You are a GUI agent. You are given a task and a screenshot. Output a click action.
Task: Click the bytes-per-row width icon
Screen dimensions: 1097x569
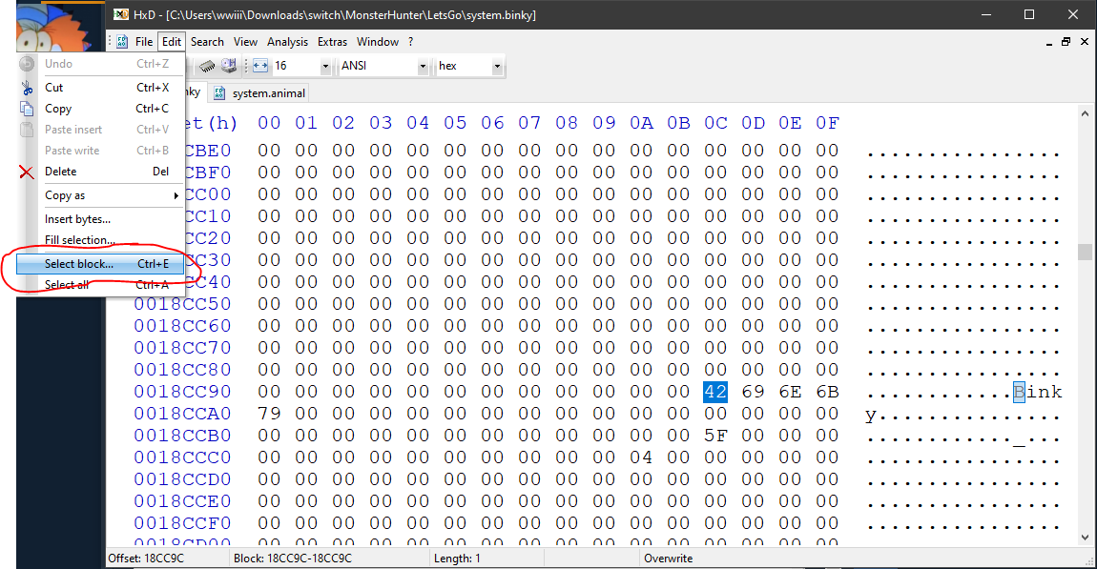pos(260,66)
